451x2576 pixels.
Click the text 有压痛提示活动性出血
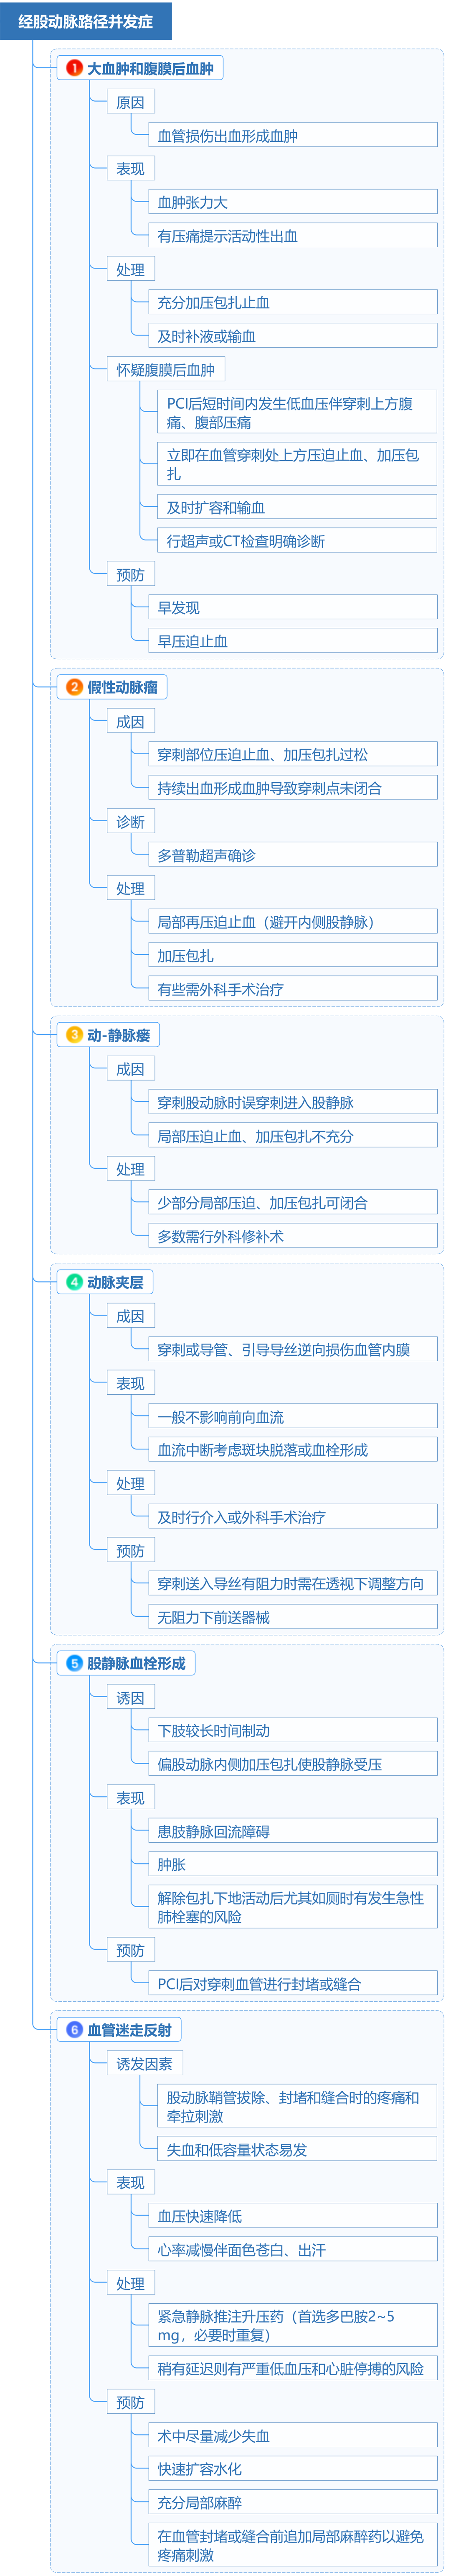tap(228, 236)
